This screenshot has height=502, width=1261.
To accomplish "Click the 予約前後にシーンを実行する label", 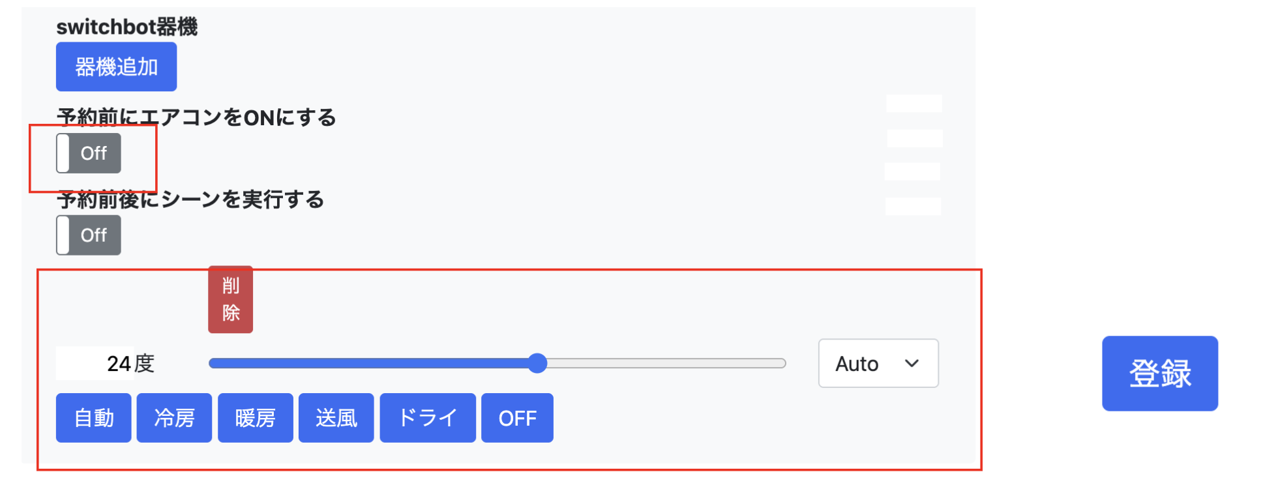I will (190, 199).
